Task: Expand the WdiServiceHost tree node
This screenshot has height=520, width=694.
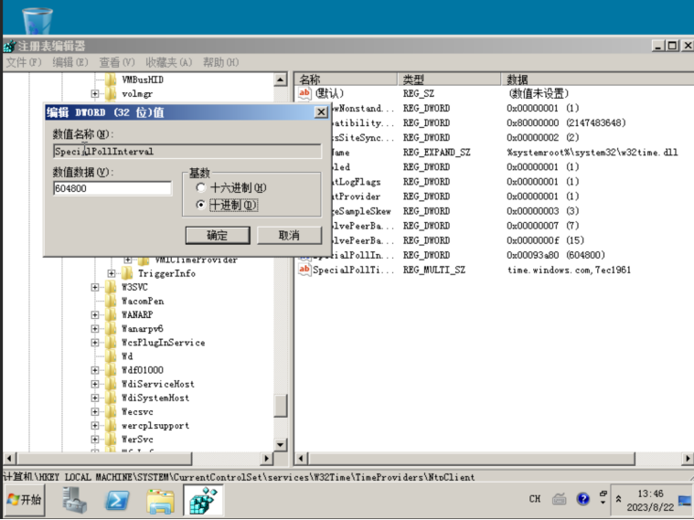Action: click(95, 385)
